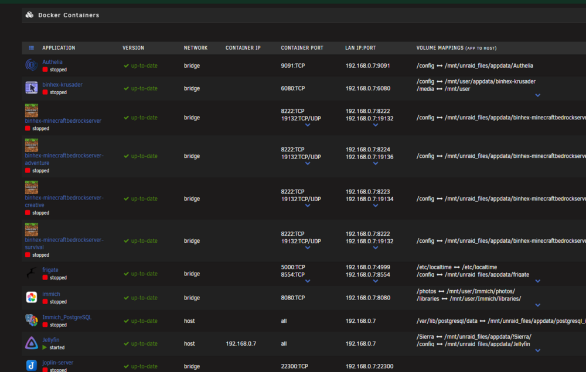Click the Immich_PostgreSQL elephant icon
This screenshot has width=586, height=372.
pos(32,321)
